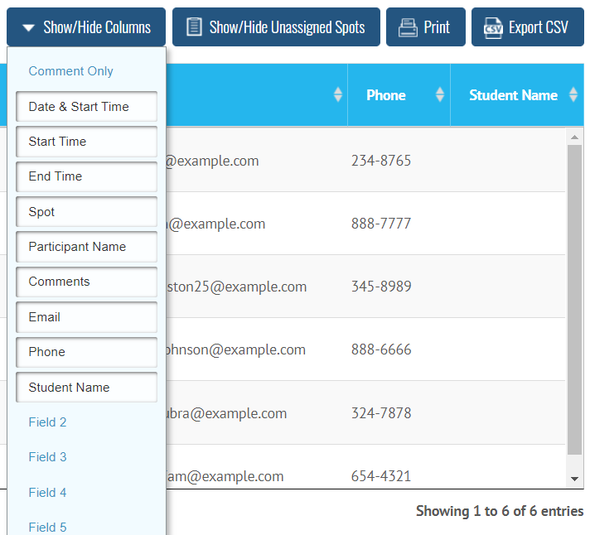Click the printer icon on Print button
This screenshot has height=535, width=590.
point(408,27)
